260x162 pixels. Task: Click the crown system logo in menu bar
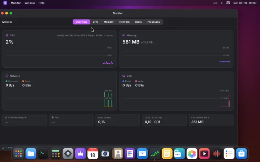point(5,3)
